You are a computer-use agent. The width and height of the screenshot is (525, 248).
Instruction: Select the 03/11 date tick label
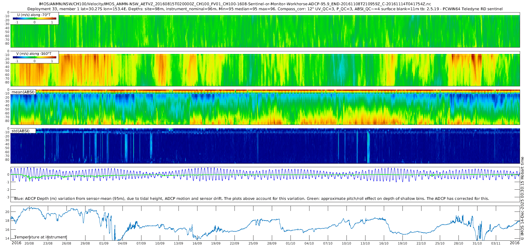pyautogui.click(x=496, y=243)
